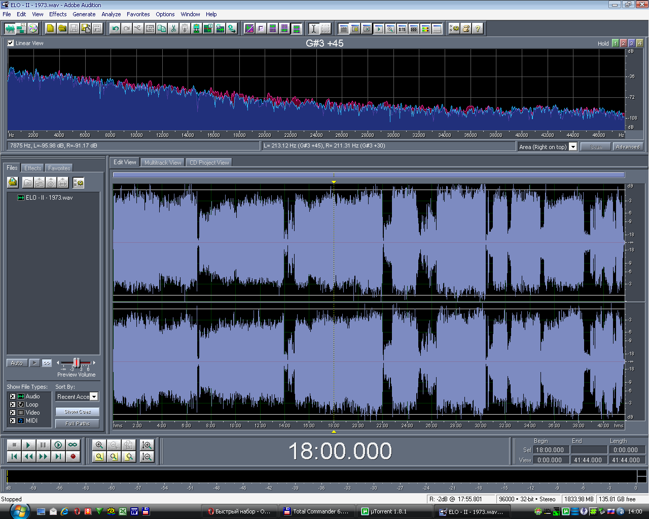Click Go to Beginning transport button
The image size is (649, 519).
pyautogui.click(x=14, y=457)
